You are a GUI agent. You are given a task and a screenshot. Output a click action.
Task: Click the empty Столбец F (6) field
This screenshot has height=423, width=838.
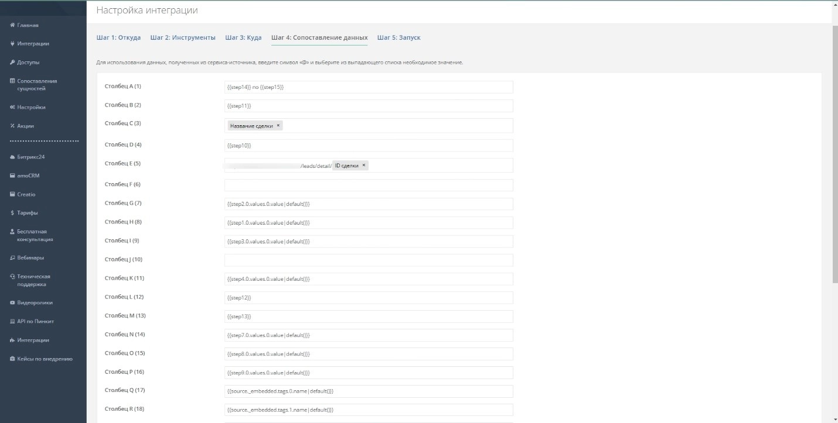368,185
